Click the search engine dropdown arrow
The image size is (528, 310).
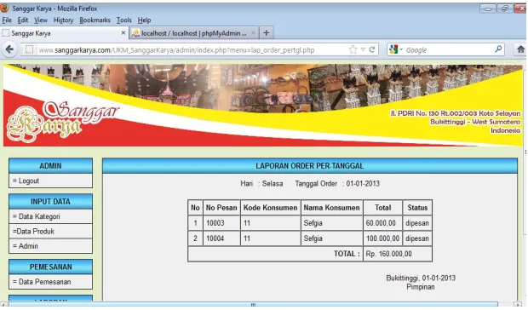pos(401,49)
